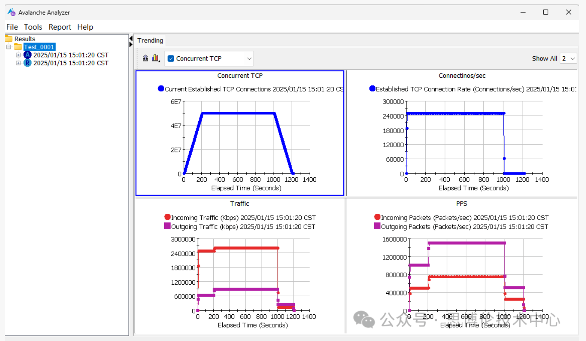Collapse the Test_0001 tree node
Screen dimensions: 586x341
tap(9, 47)
